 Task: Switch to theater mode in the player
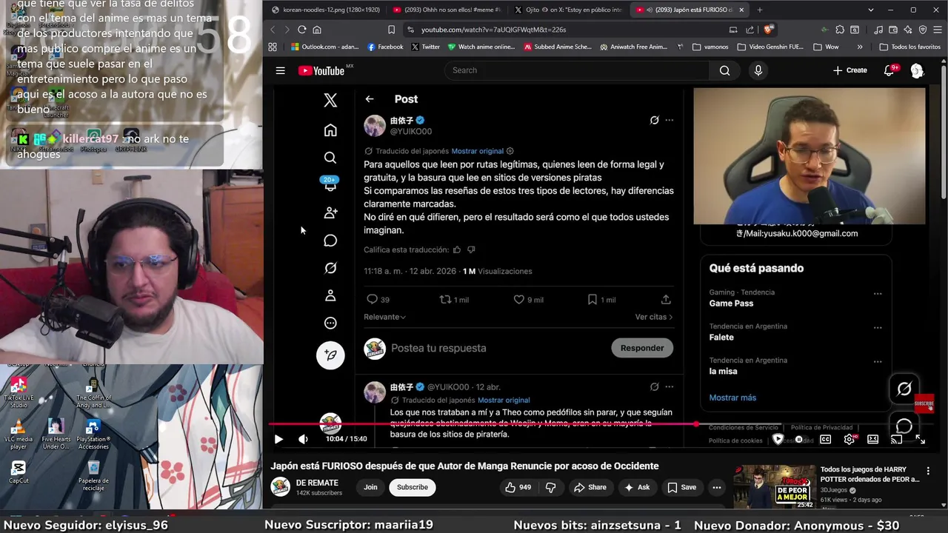[873, 439]
